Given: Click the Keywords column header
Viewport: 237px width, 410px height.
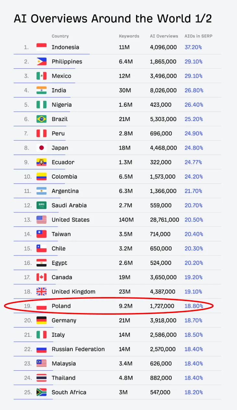Looking at the screenshot, I should 129,36.
